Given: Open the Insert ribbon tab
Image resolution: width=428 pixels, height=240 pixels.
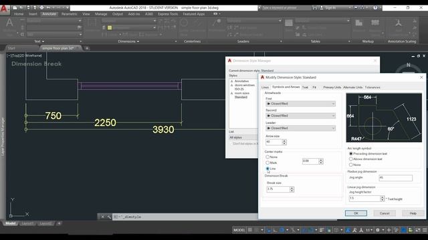Looking at the screenshot, I should pos(33,14).
